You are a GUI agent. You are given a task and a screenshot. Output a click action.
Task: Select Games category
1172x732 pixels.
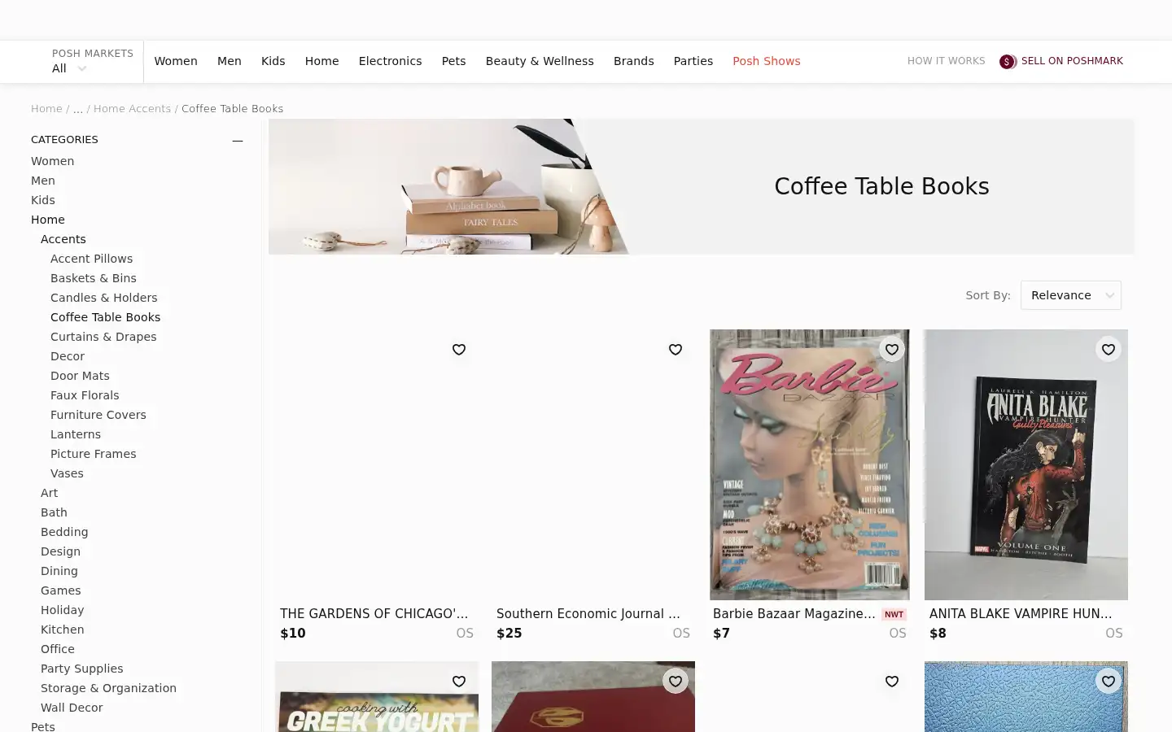(x=61, y=590)
